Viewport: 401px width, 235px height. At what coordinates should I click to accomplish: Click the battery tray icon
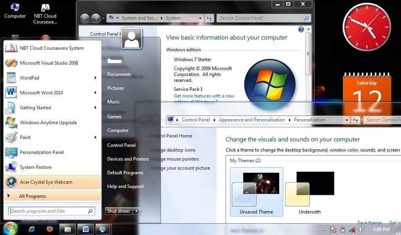[343, 230]
